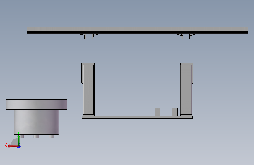Select the left small block on the base plate
Image resolution: width=254 pixels, height=165 pixels.
point(157,112)
